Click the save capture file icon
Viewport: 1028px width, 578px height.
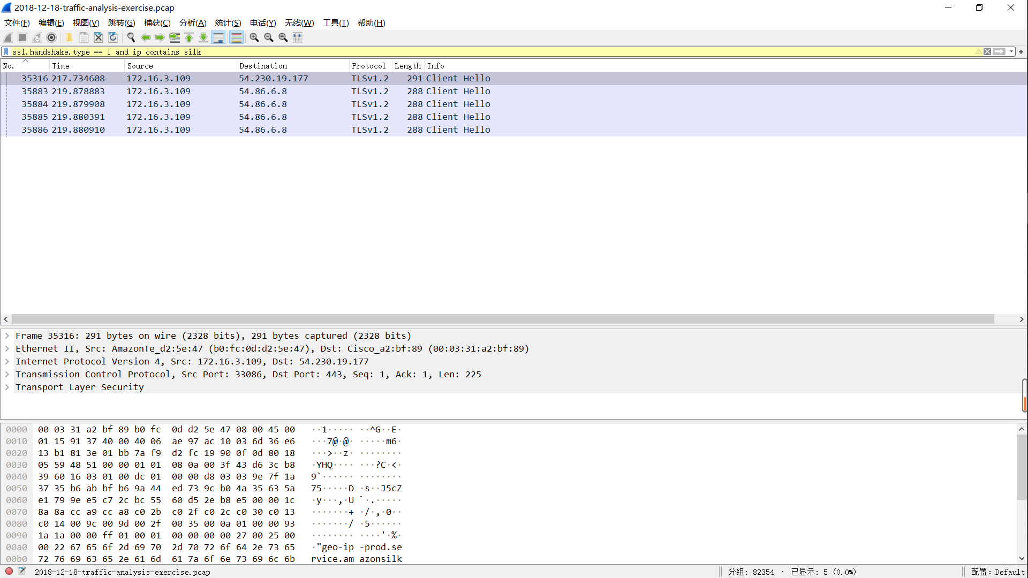[x=84, y=37]
